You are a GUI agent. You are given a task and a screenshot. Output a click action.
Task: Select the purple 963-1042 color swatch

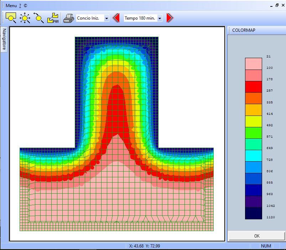tap(254, 201)
